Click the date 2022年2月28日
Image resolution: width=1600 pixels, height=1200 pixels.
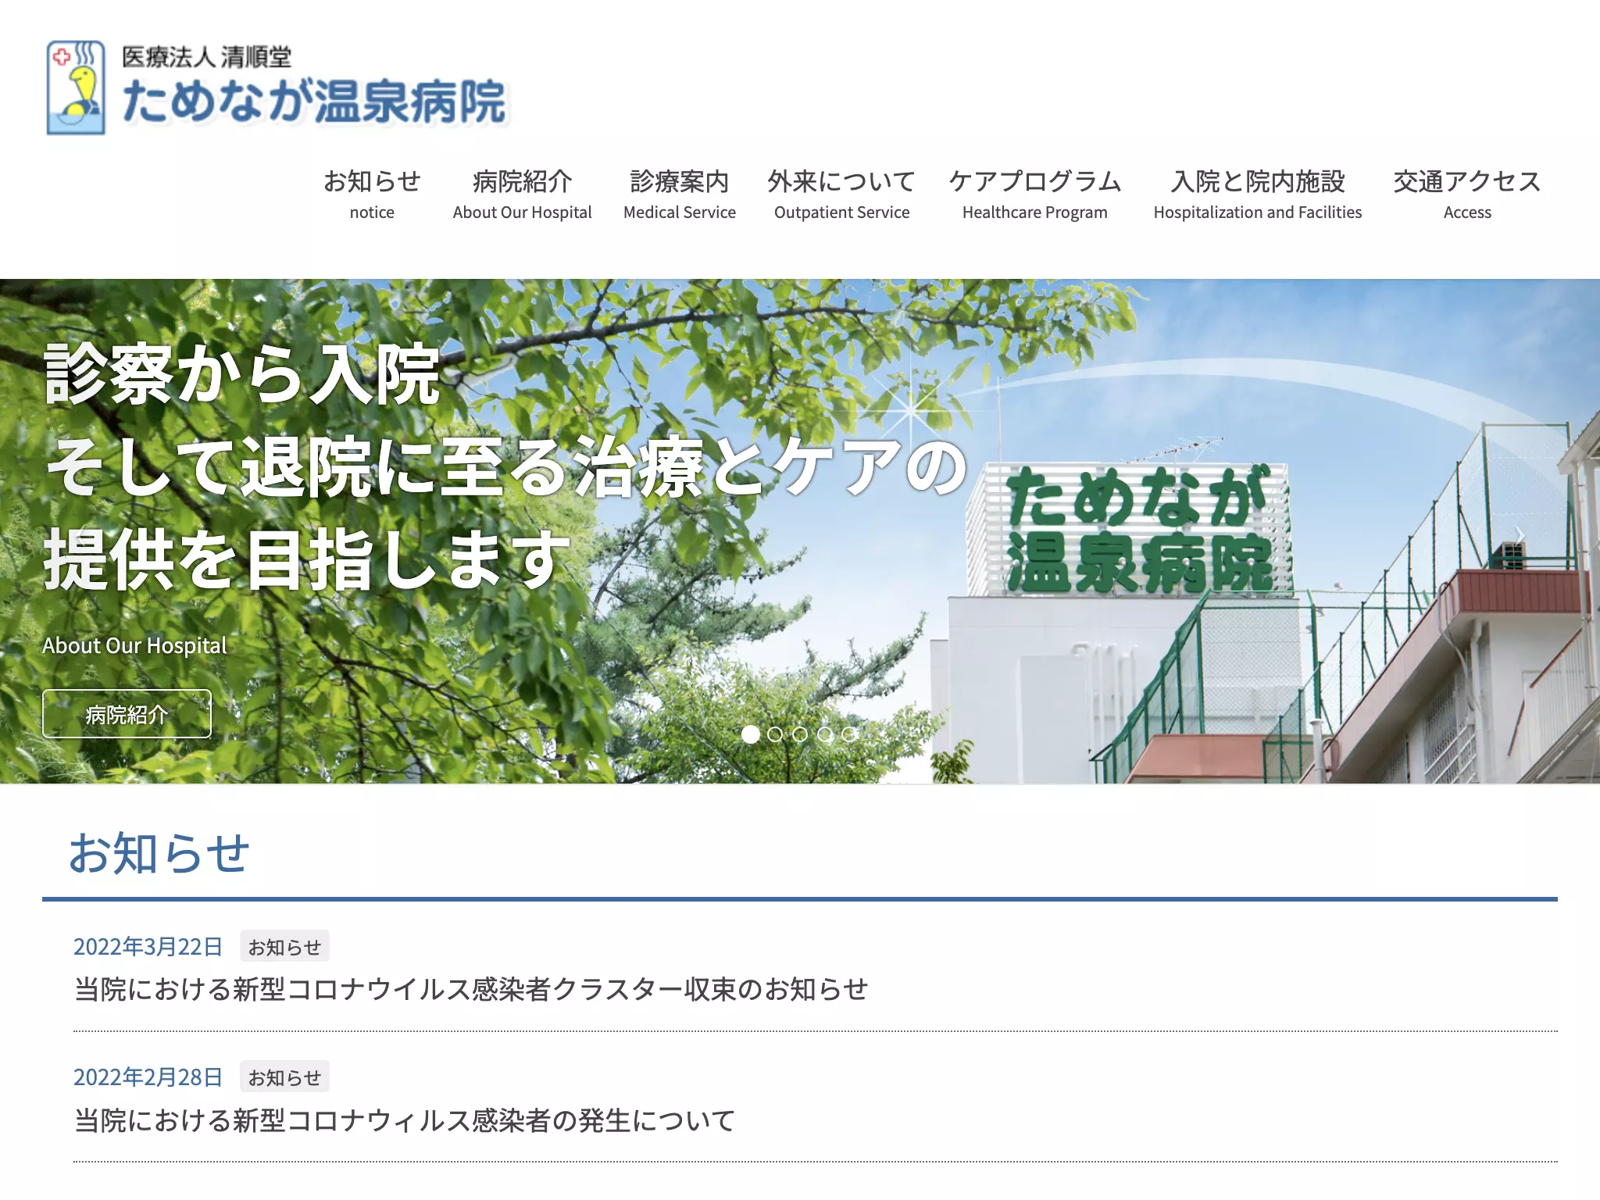click(148, 1077)
